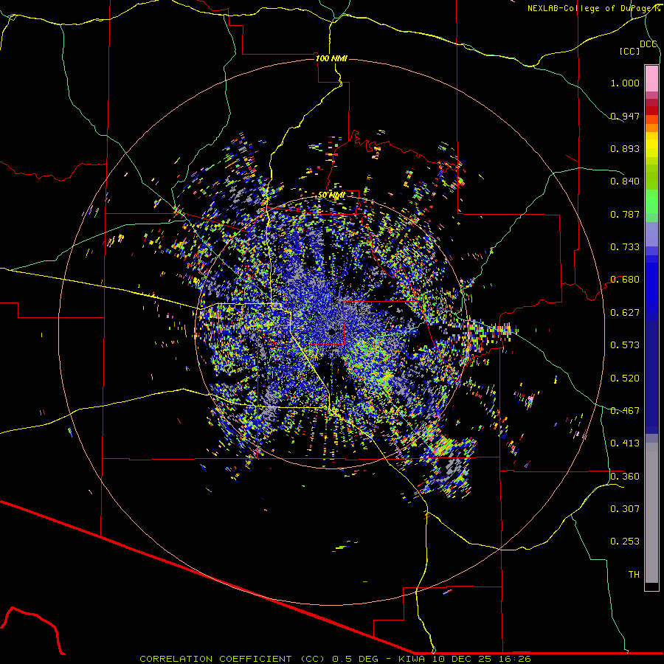Image resolution: width=664 pixels, height=664 pixels.
Task: Click the bright green color bar segment
Action: click(651, 201)
